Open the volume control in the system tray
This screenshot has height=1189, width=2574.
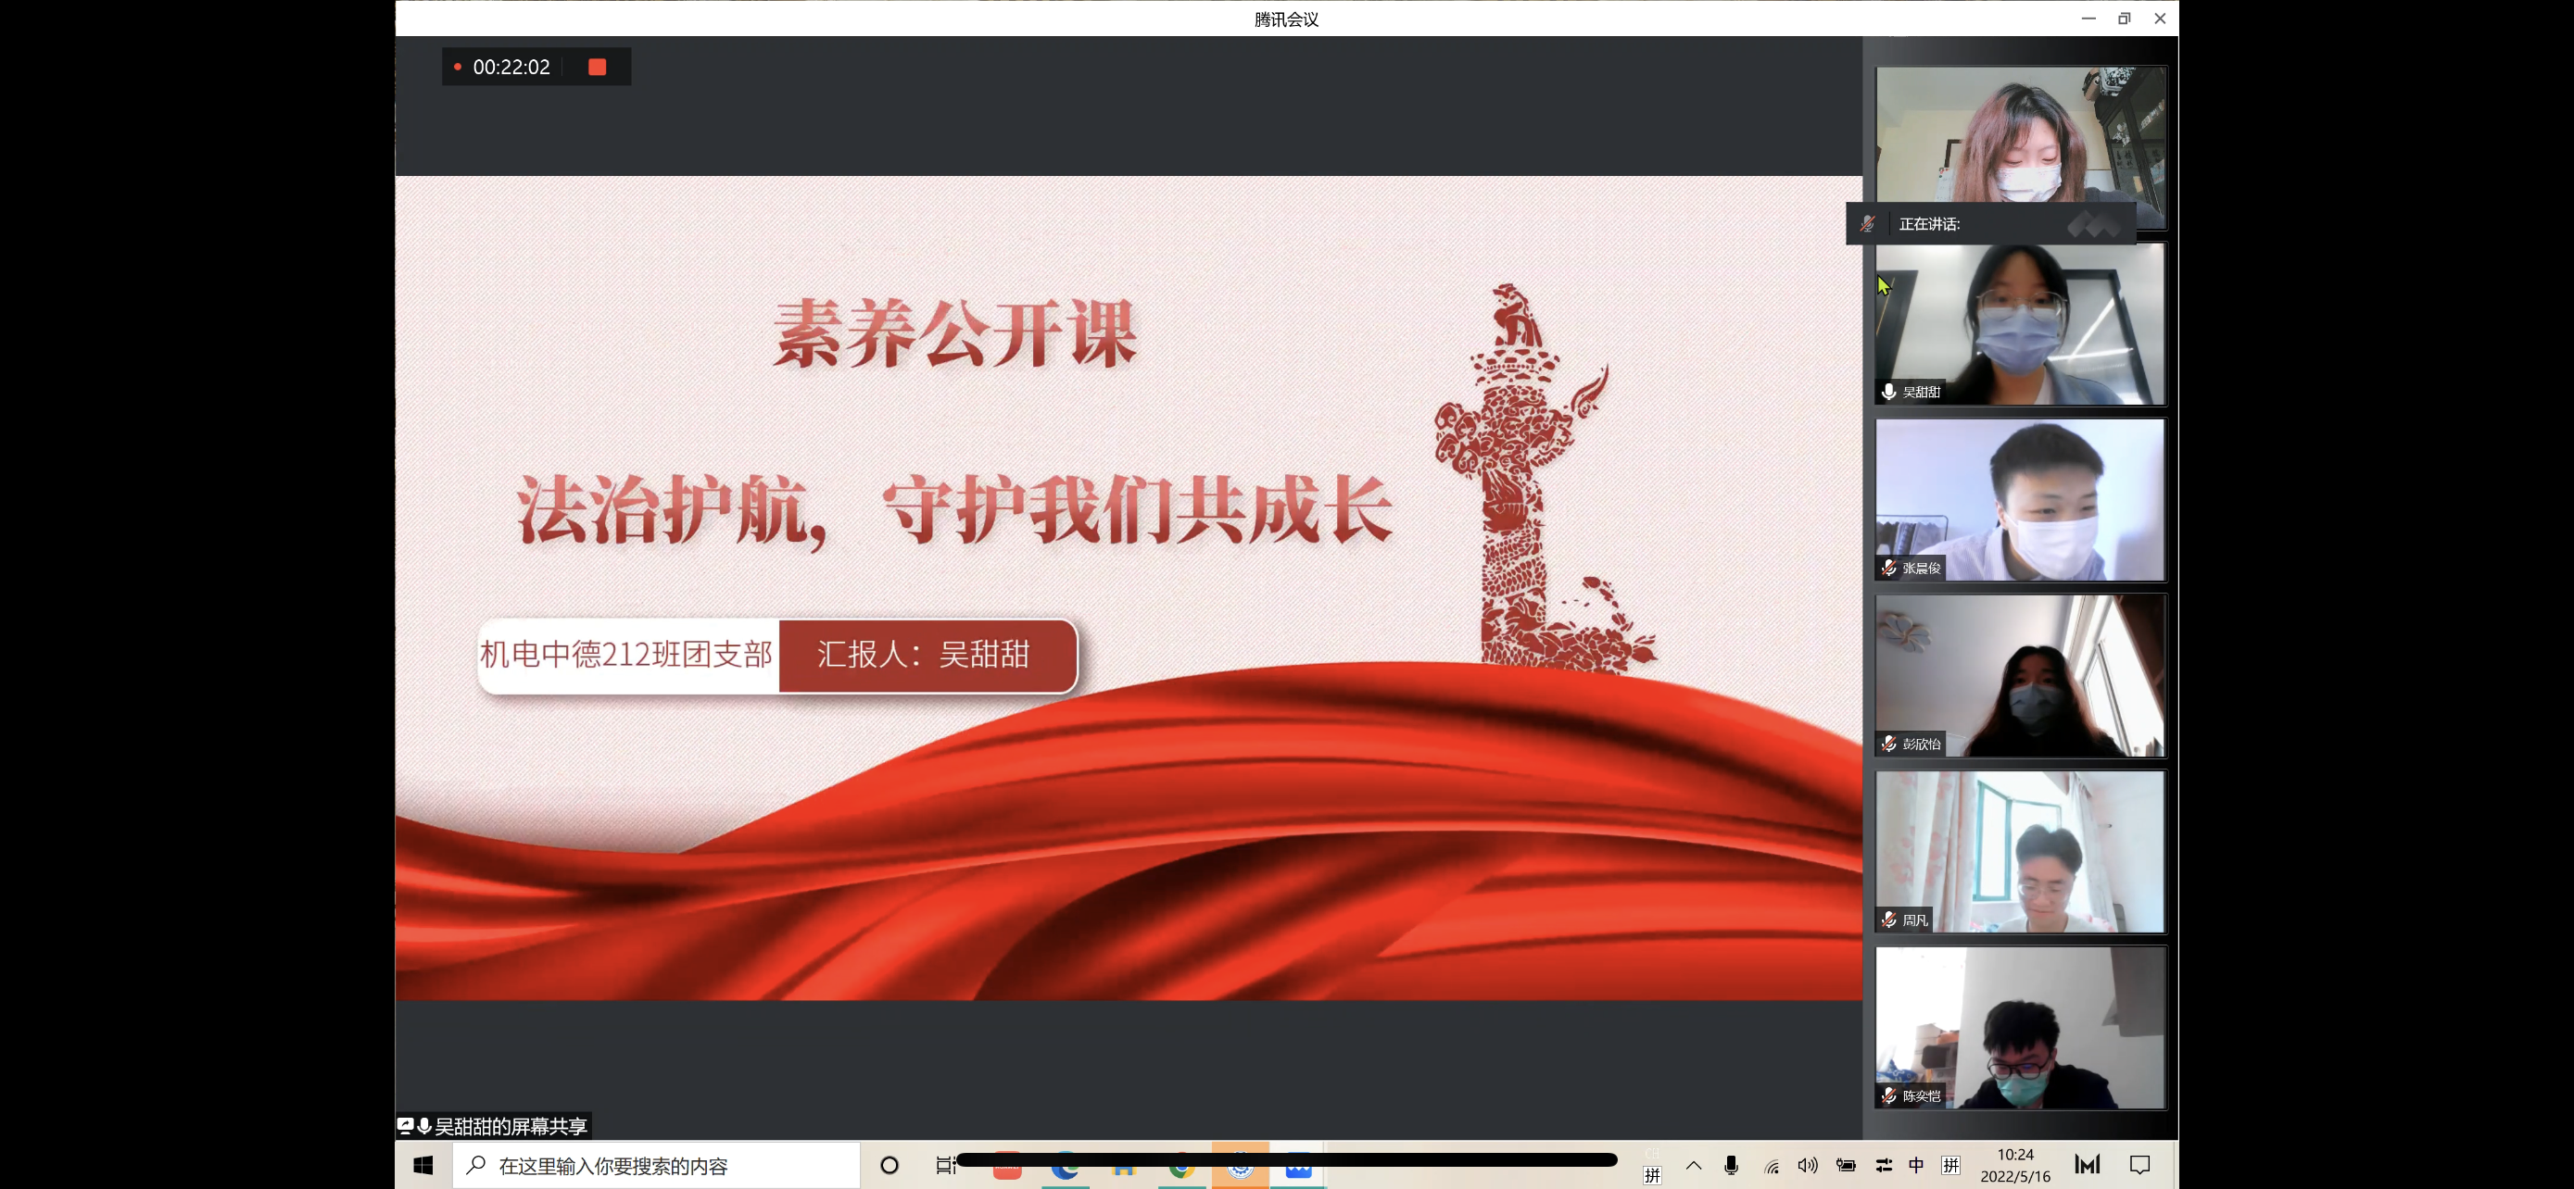click(1808, 1165)
